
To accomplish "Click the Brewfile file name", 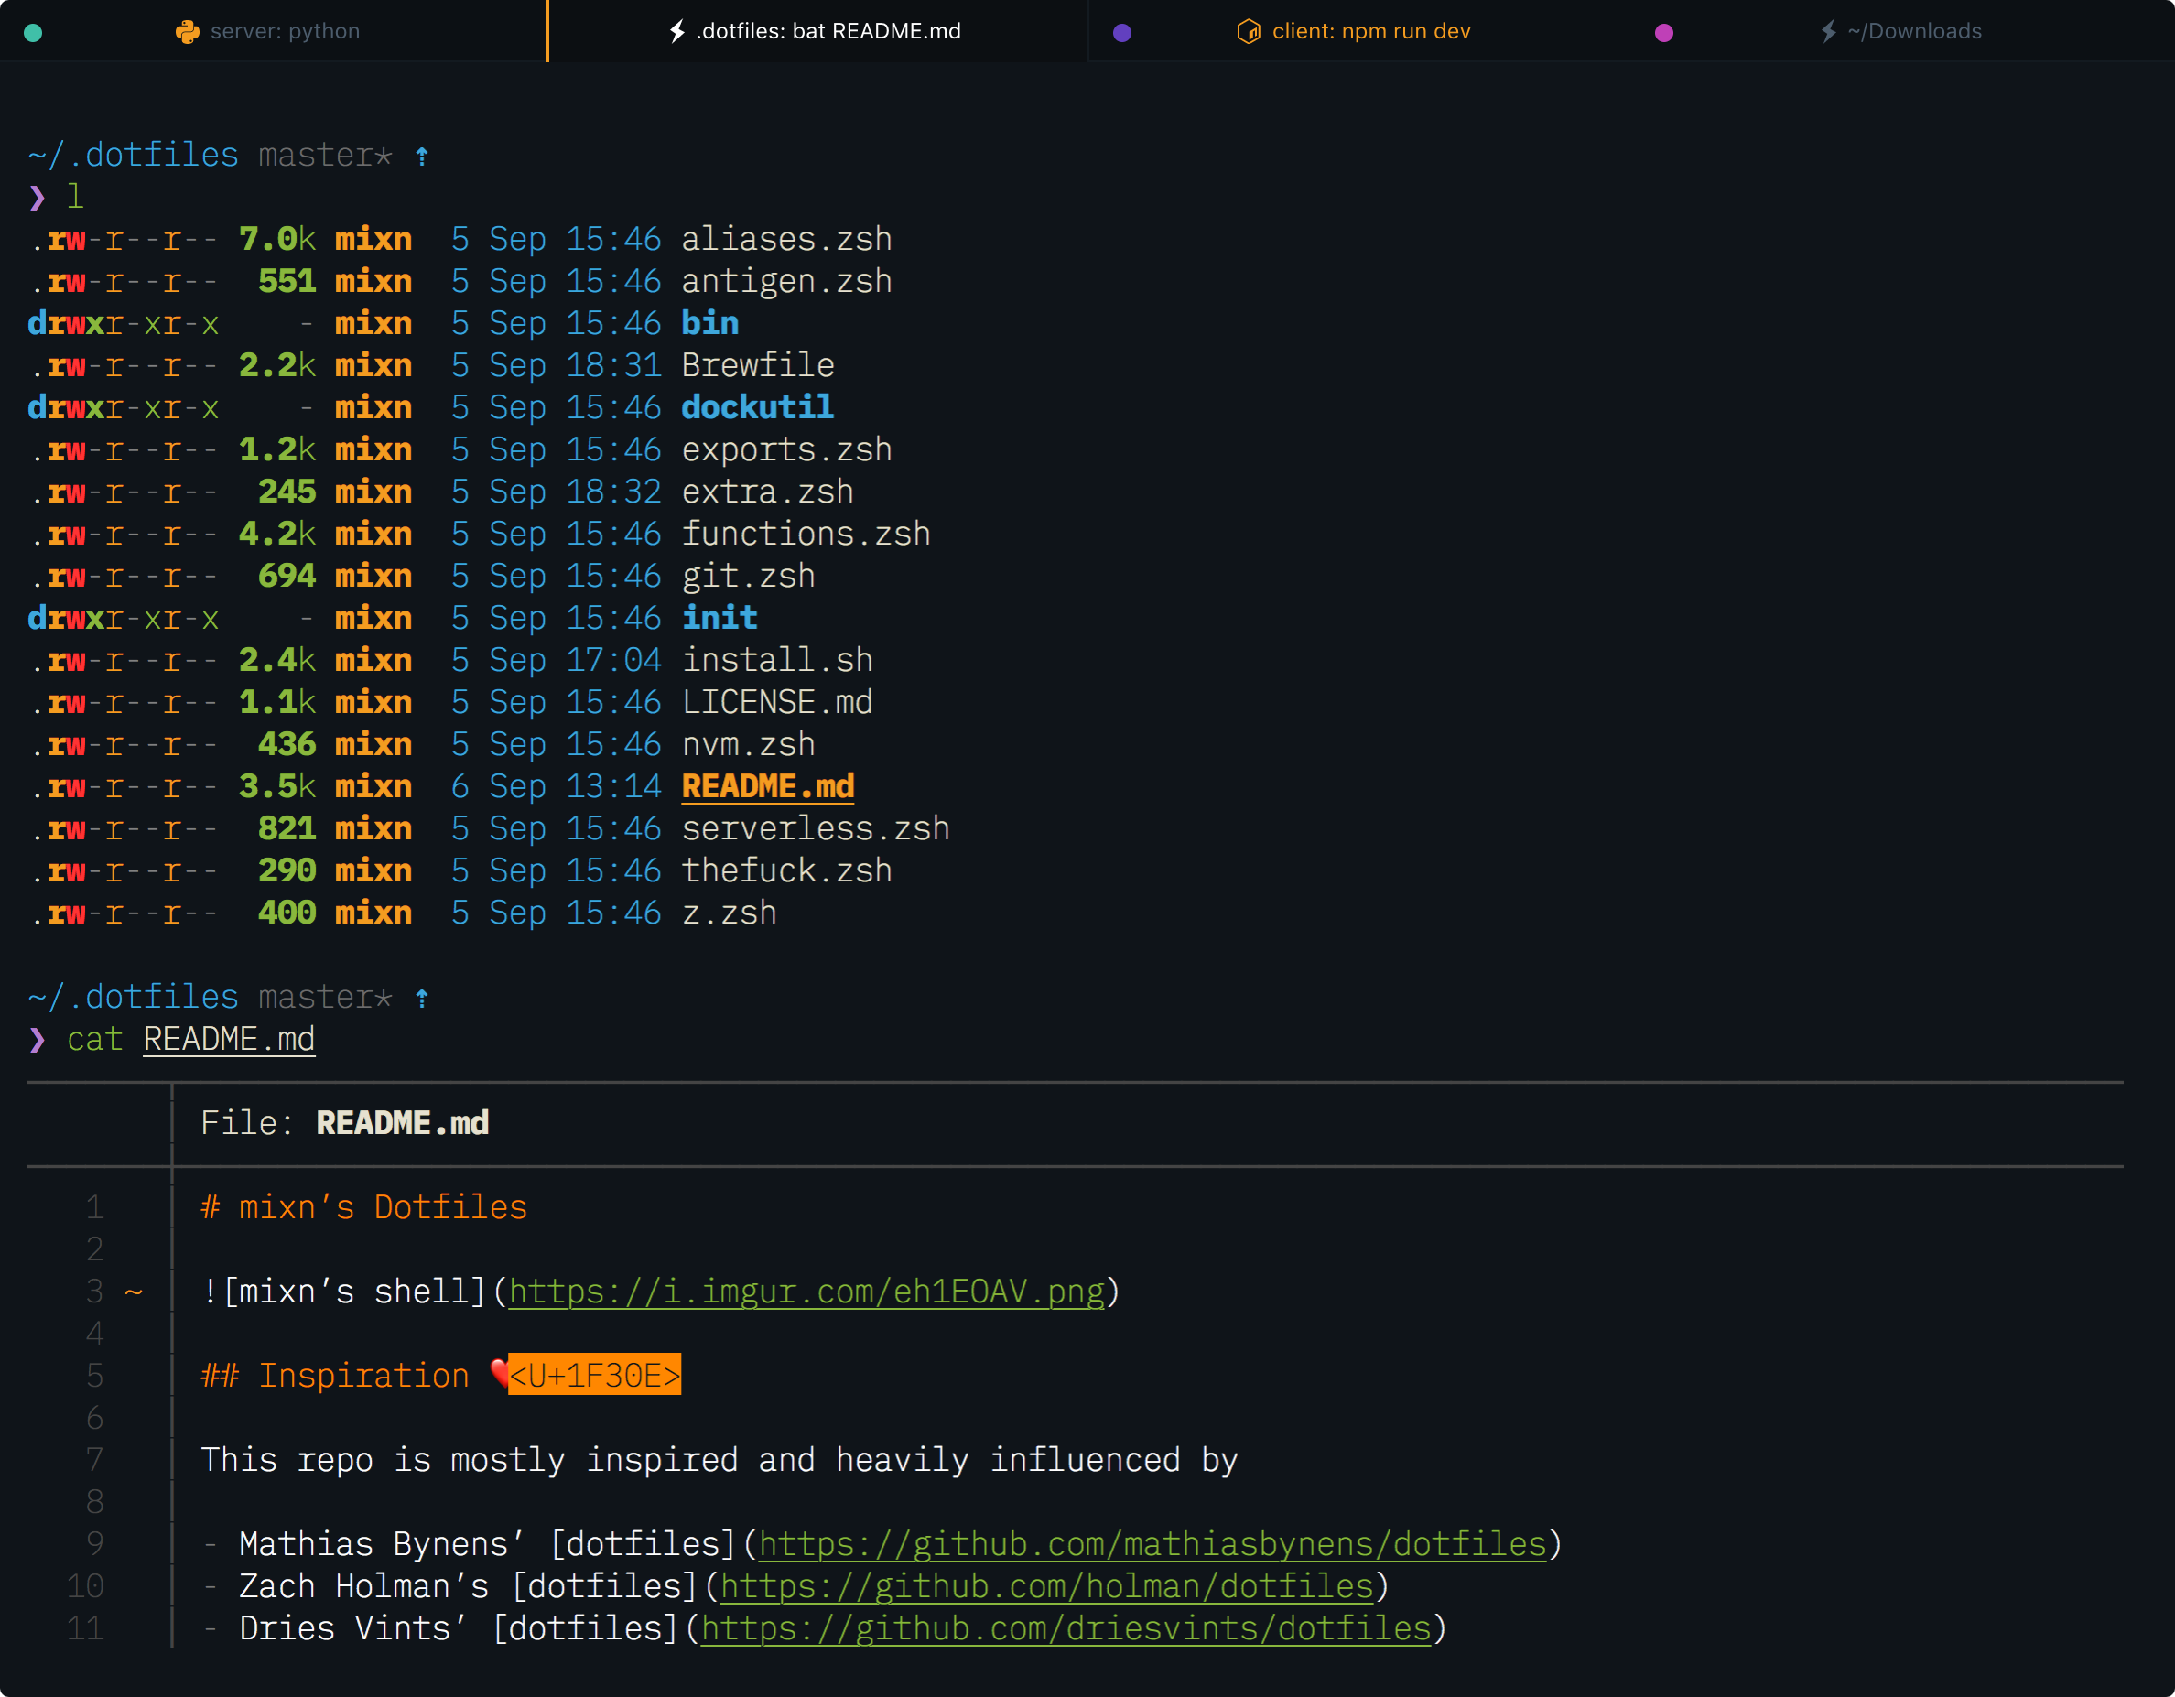I will point(758,365).
